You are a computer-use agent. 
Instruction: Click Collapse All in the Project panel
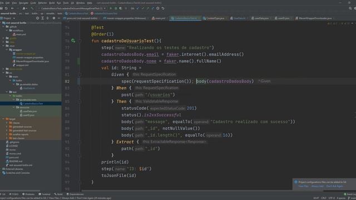click(48, 18)
